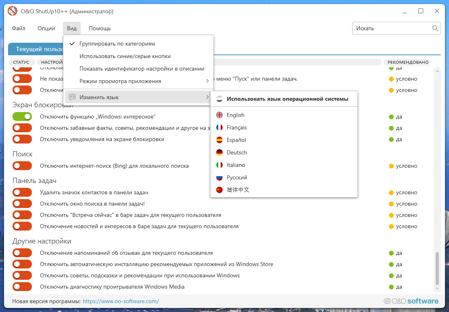Screen dimensions: 449x312
Task: Click the Chinese flag icon
Action: (x=219, y=190)
